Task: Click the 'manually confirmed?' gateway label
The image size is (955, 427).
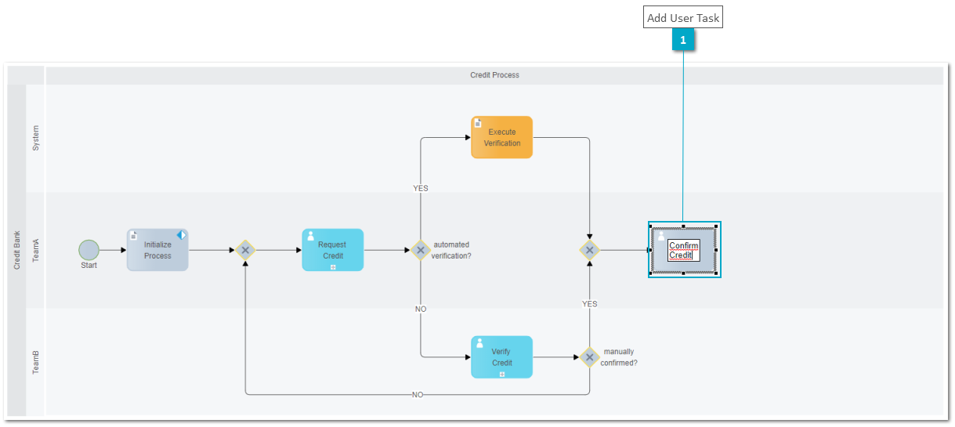Action: tap(619, 357)
